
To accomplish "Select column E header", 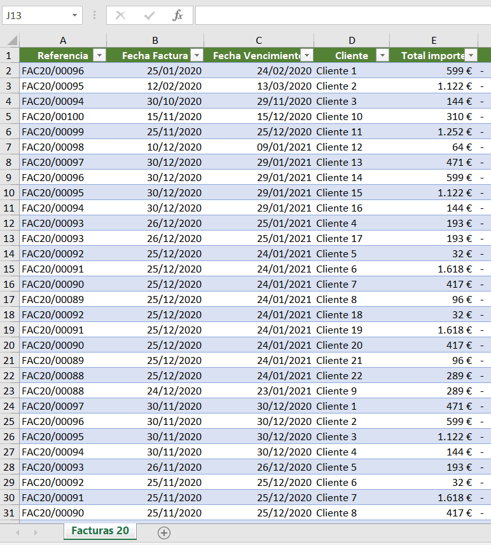I will pyautogui.click(x=434, y=40).
